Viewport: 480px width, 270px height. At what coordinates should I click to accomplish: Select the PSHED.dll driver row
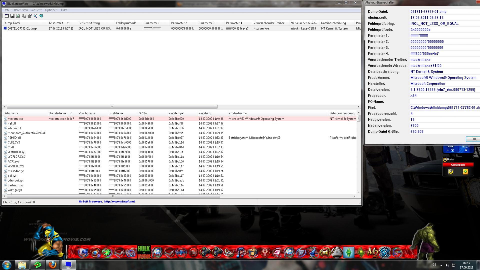[180, 138]
